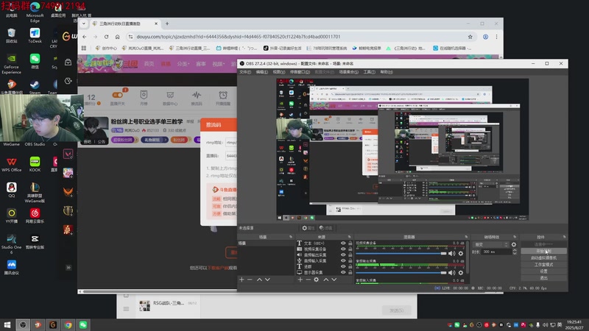Open OBS 帮助 menu
589x331 pixels.
386,72
